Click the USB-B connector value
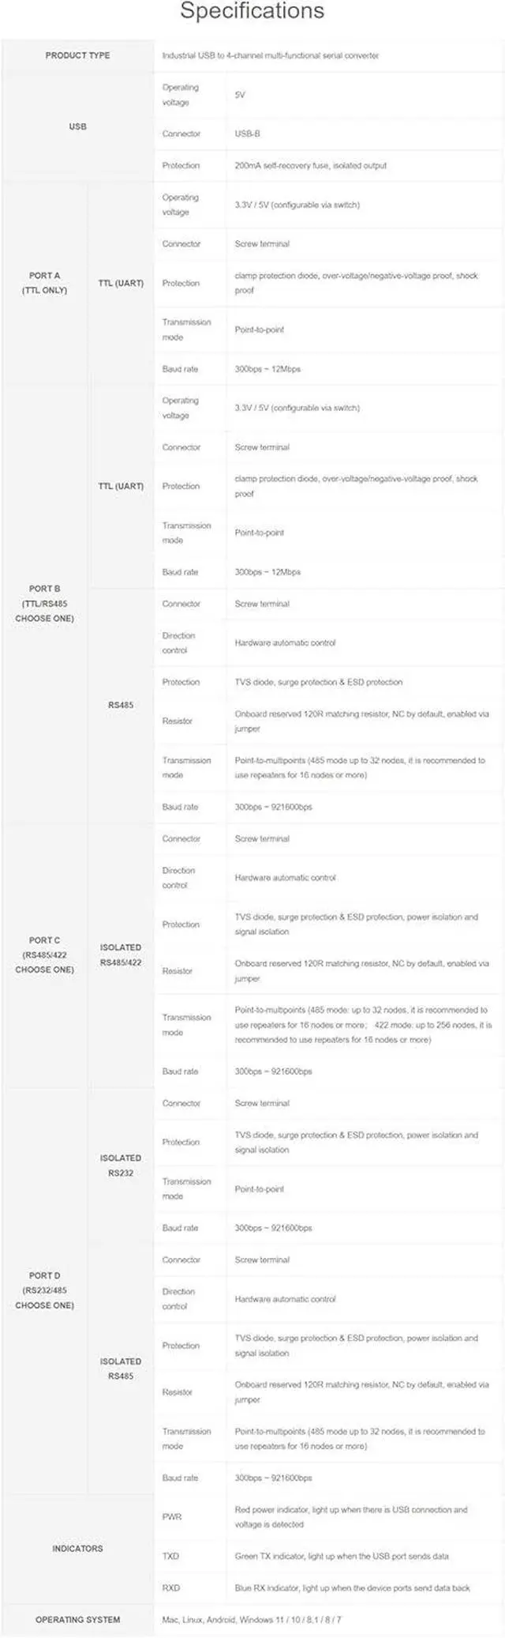Image resolution: width=505 pixels, height=1638 pixels. [x=247, y=134]
